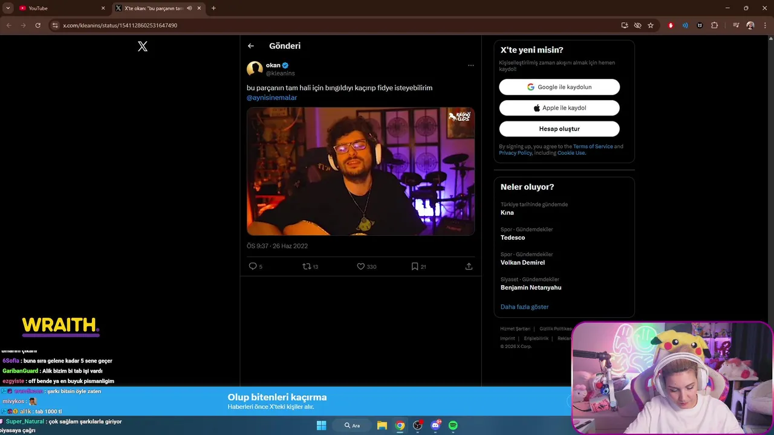Open the Terms of Service link
The width and height of the screenshot is (774, 435).
(x=593, y=146)
